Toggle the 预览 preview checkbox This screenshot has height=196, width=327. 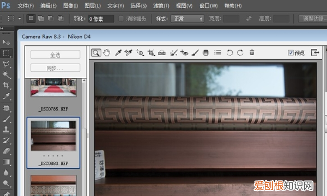pos(290,53)
